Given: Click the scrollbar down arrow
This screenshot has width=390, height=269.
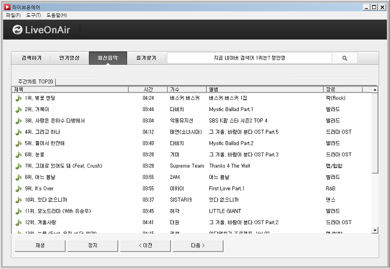Looking at the screenshot, I should (375, 230).
